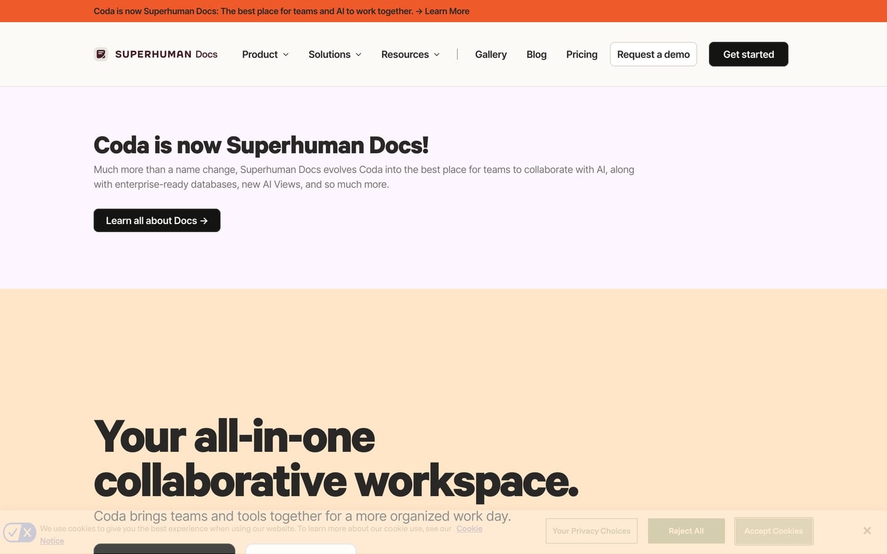Close the cookie banner with the X
Image resolution: width=887 pixels, height=554 pixels.
point(867,531)
